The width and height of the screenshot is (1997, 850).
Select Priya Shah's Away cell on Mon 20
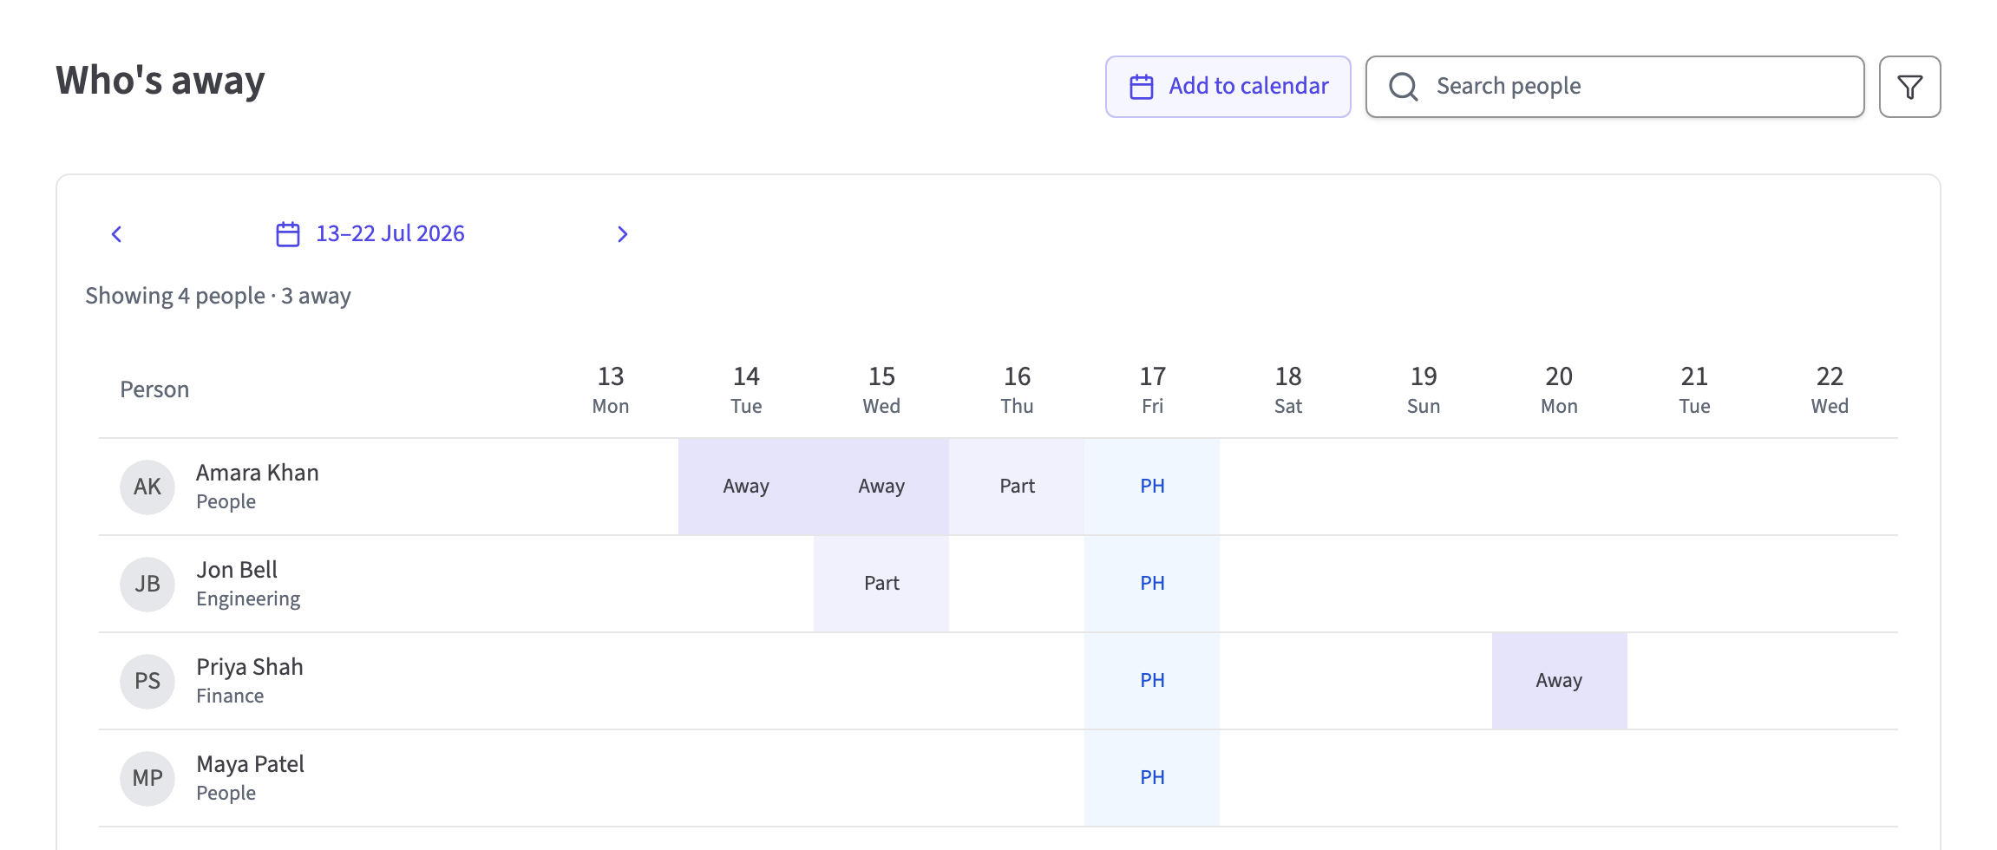pyautogui.click(x=1559, y=681)
